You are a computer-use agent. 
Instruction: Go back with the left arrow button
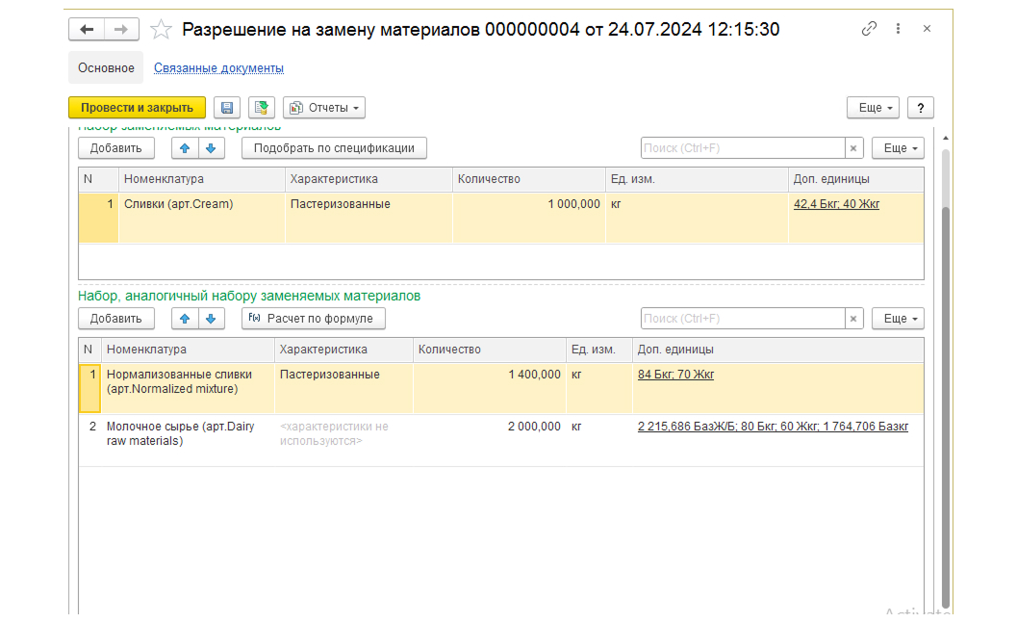pos(87,29)
